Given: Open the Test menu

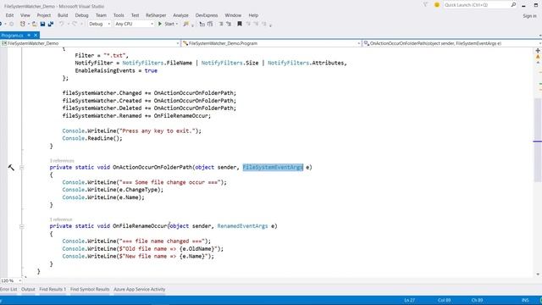Looking at the screenshot, I should click(135, 15).
